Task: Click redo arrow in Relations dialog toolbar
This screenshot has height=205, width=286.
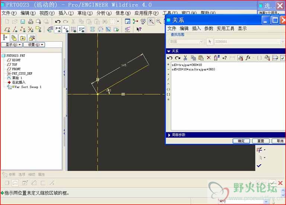Action: click(178, 58)
